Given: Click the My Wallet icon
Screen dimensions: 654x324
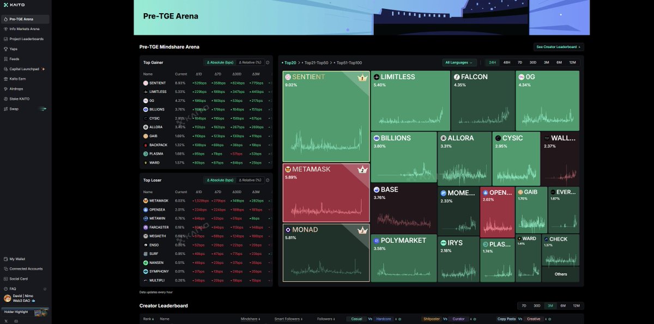Looking at the screenshot, I should (5, 259).
